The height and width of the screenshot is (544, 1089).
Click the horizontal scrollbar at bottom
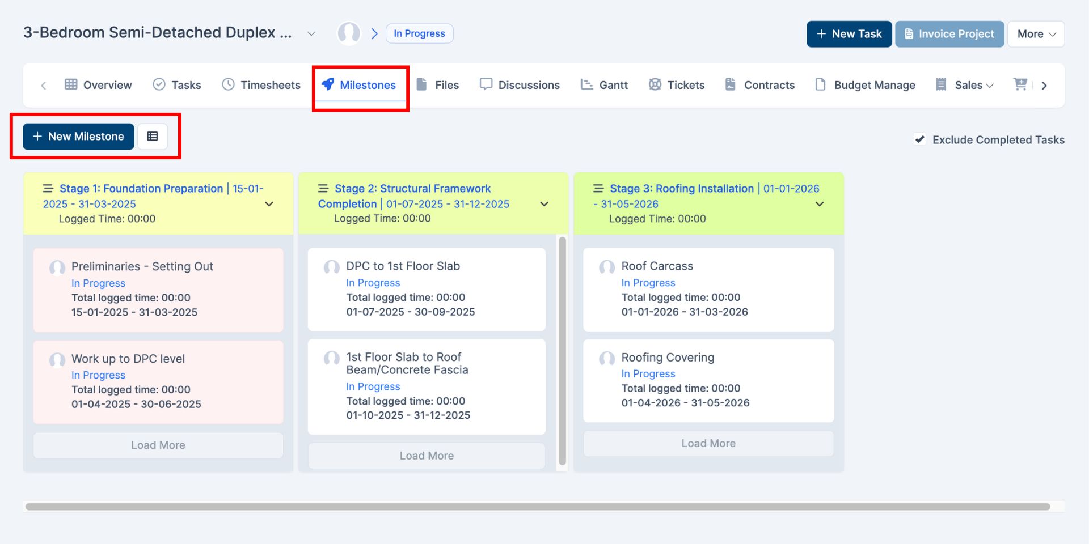(538, 507)
